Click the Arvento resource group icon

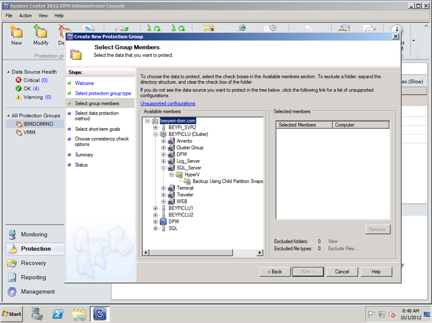click(x=171, y=141)
